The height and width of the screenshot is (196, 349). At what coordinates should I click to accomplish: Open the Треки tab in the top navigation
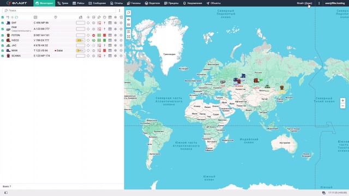click(x=63, y=3)
